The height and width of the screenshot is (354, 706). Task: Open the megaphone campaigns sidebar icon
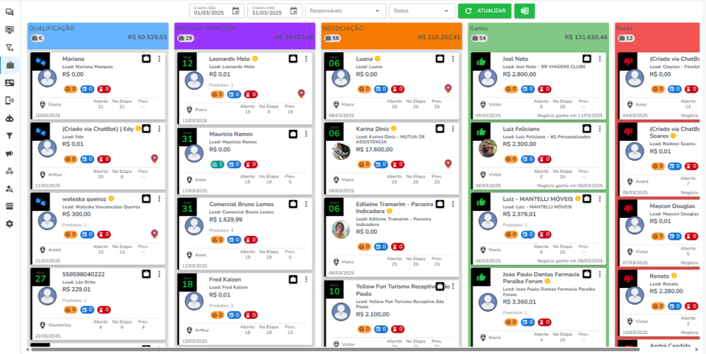(x=9, y=153)
